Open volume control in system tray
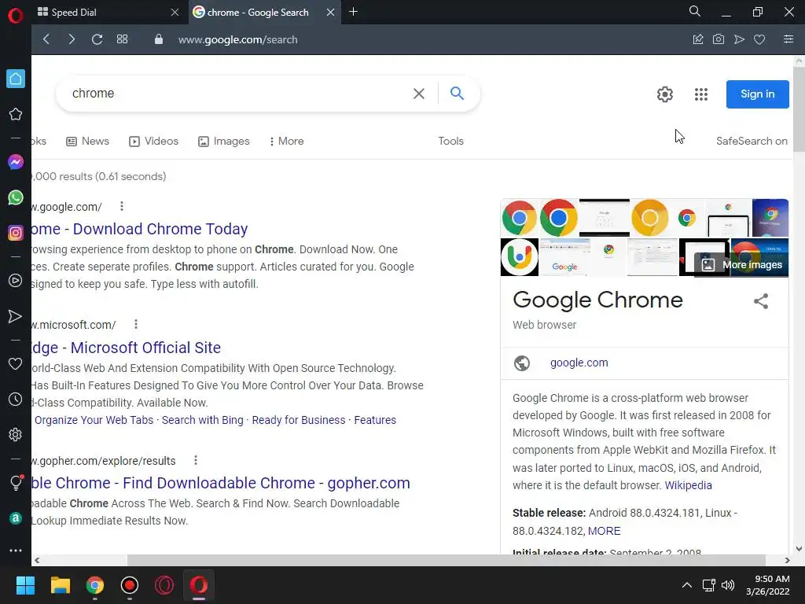 pyautogui.click(x=728, y=585)
